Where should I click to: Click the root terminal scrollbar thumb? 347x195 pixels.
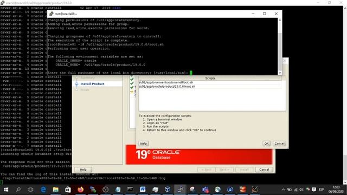(280, 51)
